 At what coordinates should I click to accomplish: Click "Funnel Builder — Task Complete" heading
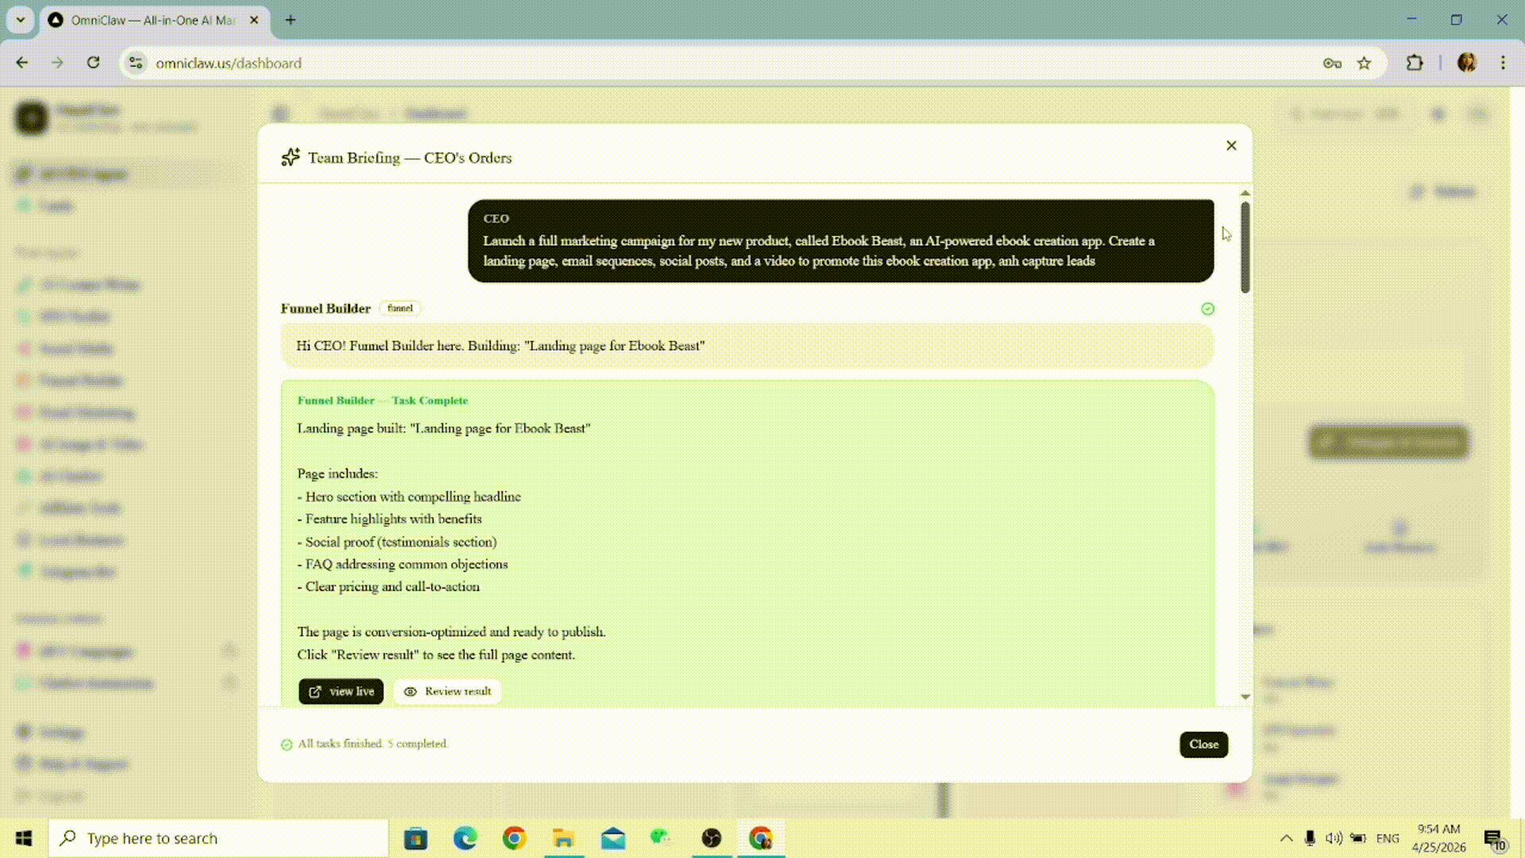[x=383, y=400]
